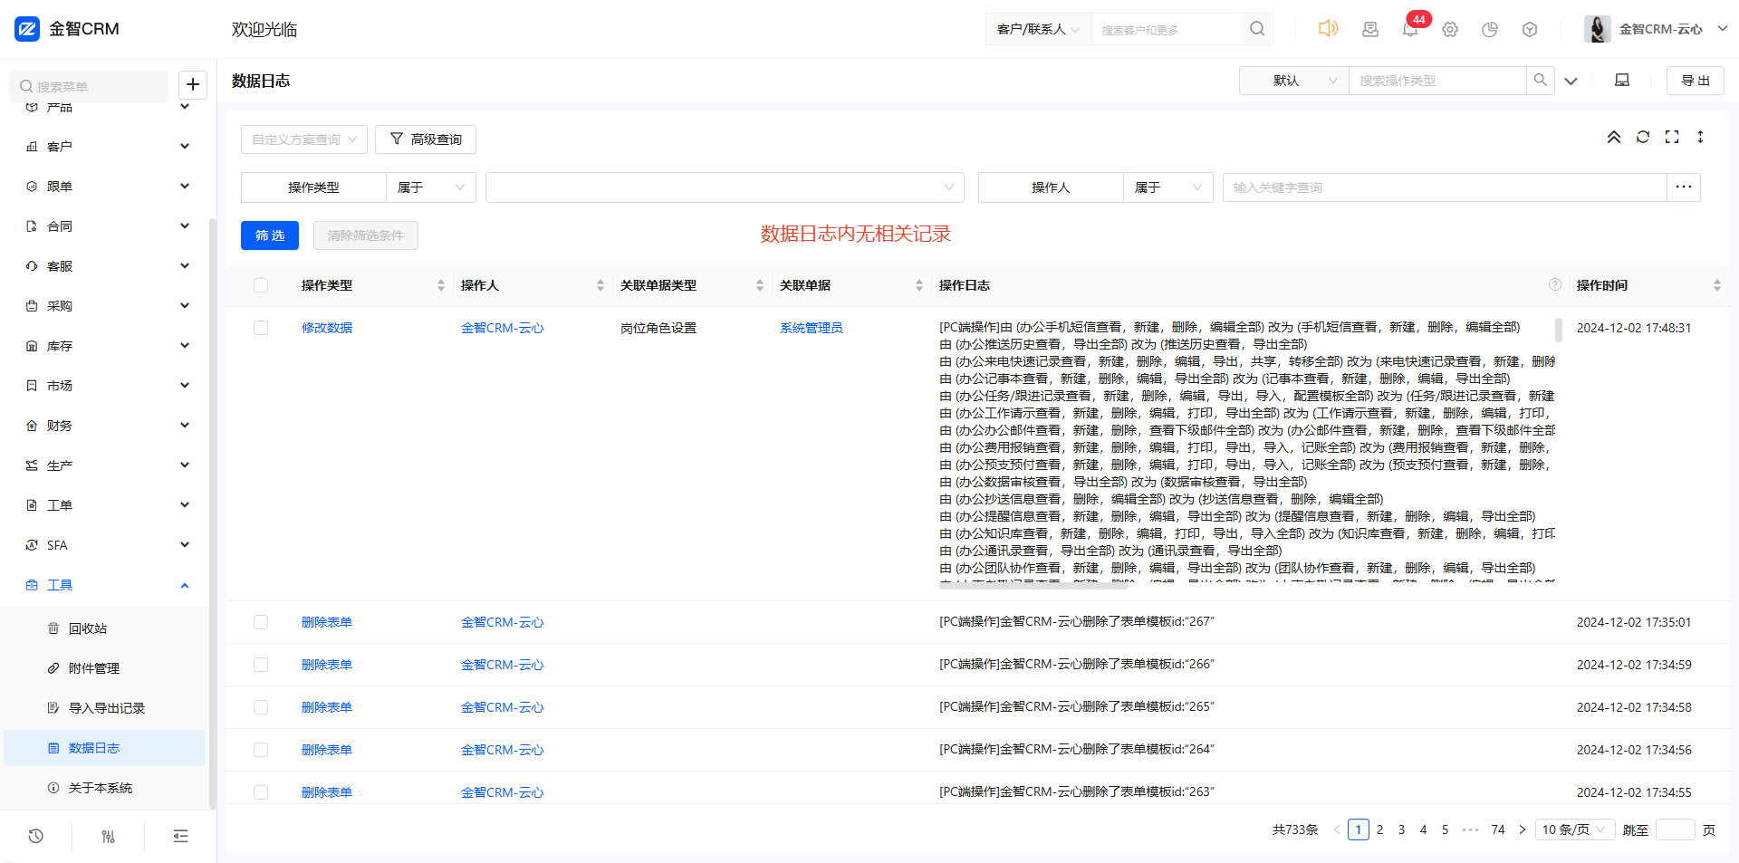Select checkbox for deleted form id 267 row

tap(261, 622)
